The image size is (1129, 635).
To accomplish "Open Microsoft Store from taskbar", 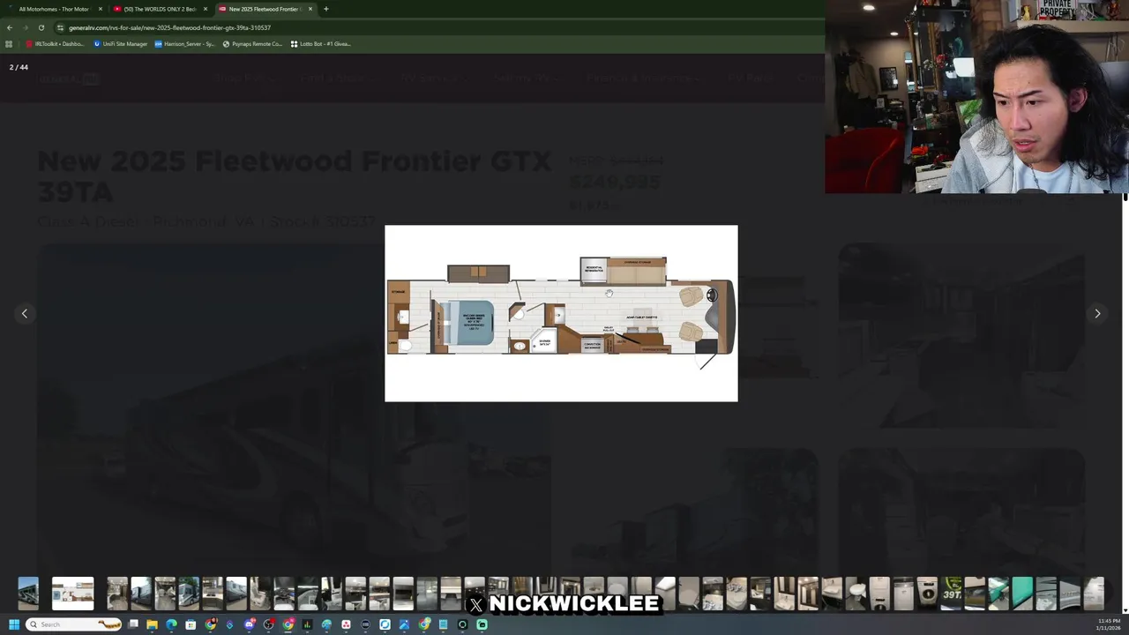I will point(191,624).
